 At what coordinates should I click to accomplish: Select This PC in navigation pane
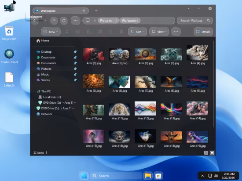(44, 91)
